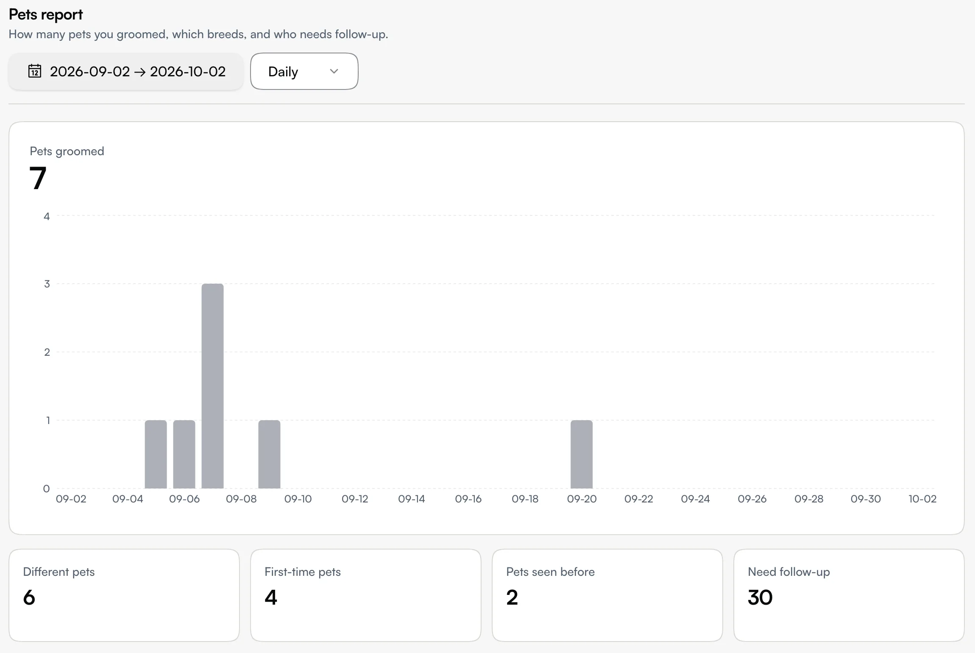Click the Need follow-up value 30
This screenshot has height=653, width=975.
point(760,597)
